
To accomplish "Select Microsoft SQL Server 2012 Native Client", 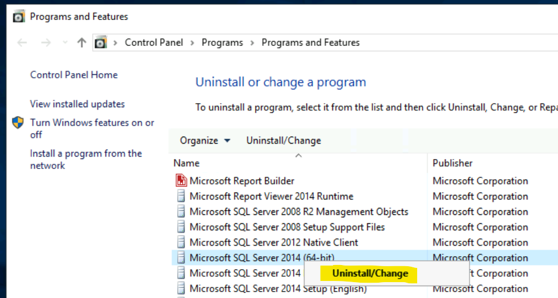I will pos(273,243).
